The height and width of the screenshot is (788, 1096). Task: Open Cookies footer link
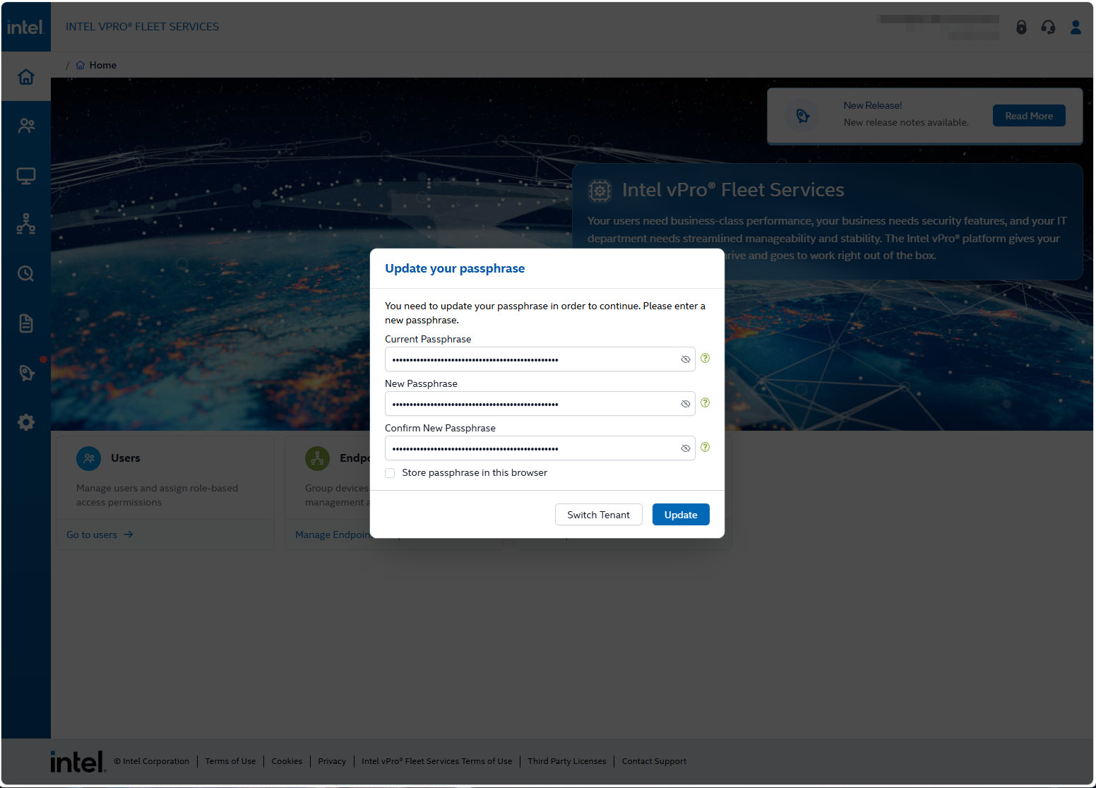click(287, 761)
